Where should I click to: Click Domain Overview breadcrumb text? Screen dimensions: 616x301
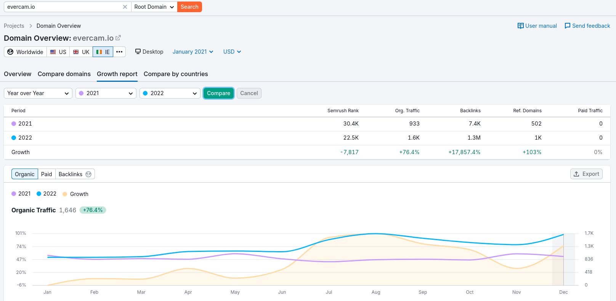click(59, 26)
